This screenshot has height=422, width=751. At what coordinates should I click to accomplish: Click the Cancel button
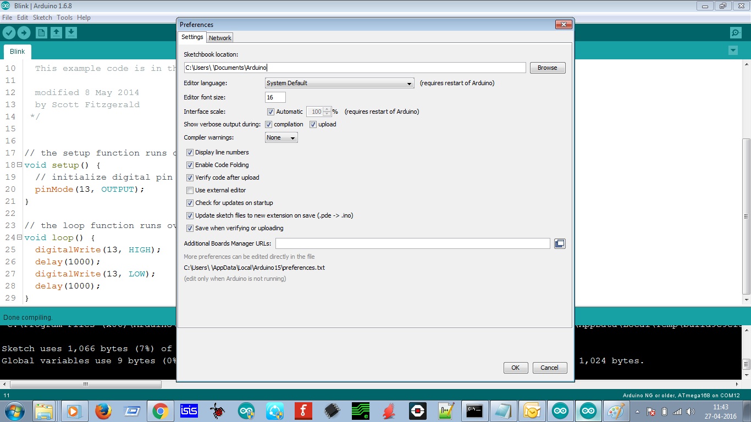549,368
